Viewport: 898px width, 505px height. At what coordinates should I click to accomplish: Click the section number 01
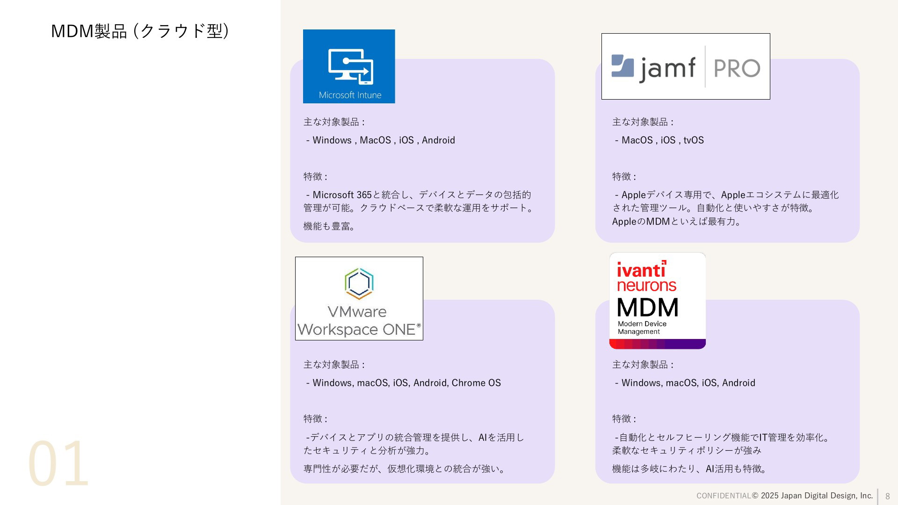click(58, 463)
